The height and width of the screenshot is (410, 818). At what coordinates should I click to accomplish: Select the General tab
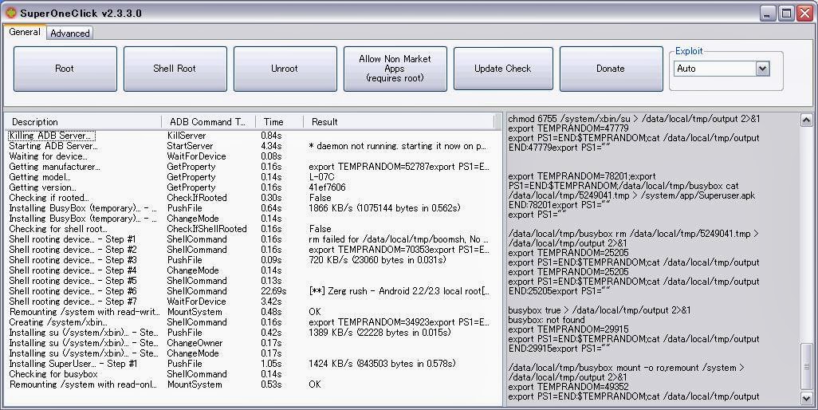[25, 32]
